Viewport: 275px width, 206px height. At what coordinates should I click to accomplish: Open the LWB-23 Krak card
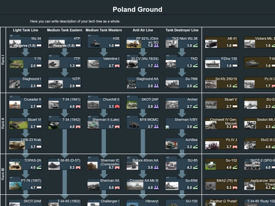[25, 143]
